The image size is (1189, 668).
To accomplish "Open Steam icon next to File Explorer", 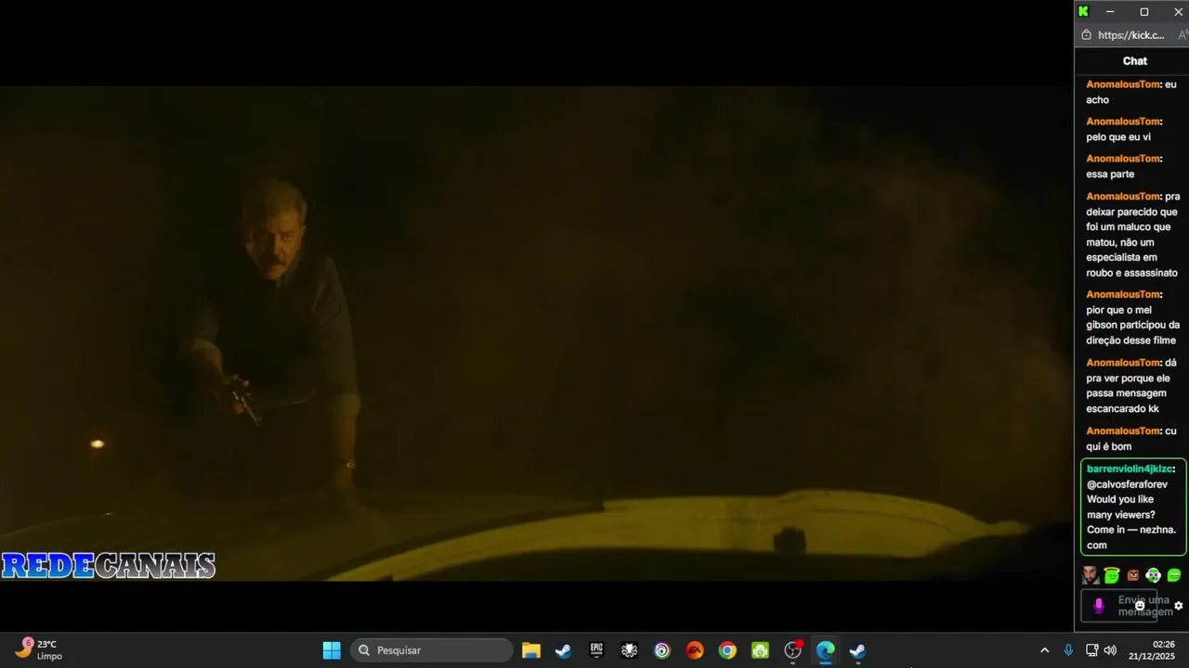I will (x=563, y=650).
